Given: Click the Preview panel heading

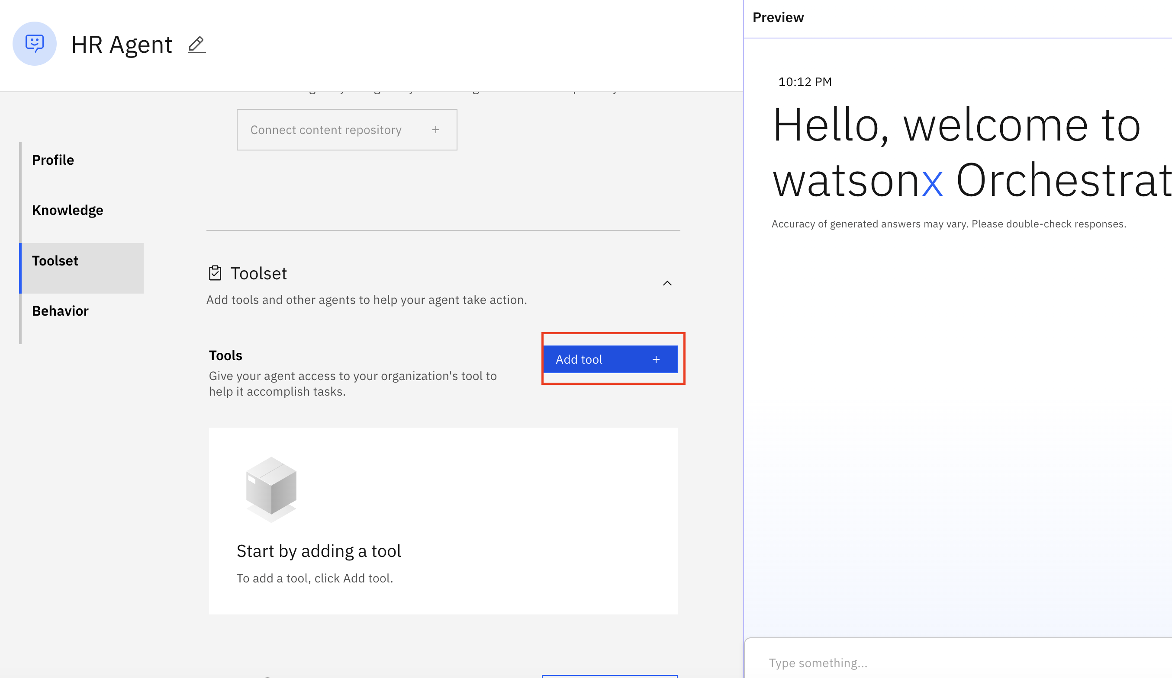Looking at the screenshot, I should [x=778, y=17].
